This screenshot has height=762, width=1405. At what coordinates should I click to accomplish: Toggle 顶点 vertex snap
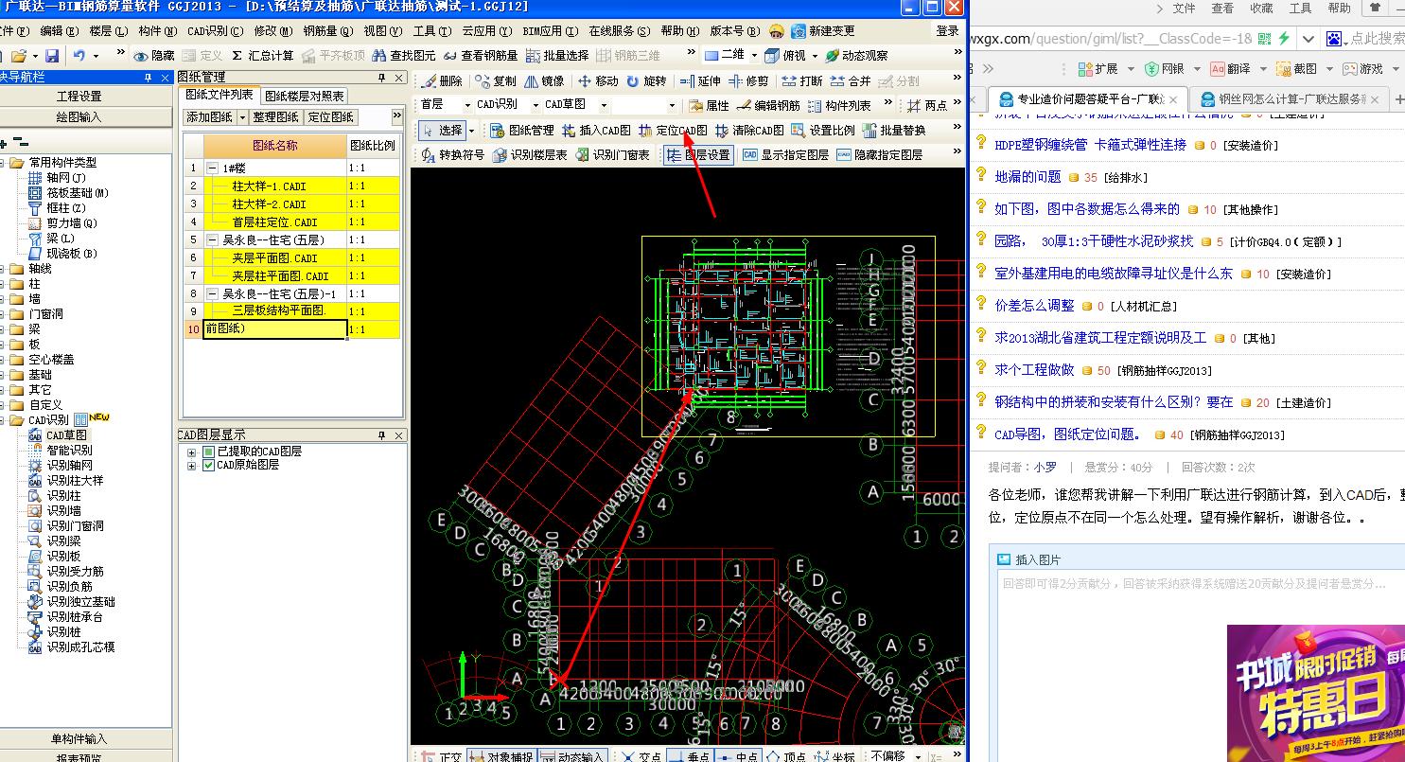pyautogui.click(x=785, y=757)
